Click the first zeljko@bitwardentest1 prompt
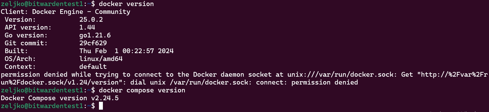This screenshot has height=112, width=489. coord(42,4)
